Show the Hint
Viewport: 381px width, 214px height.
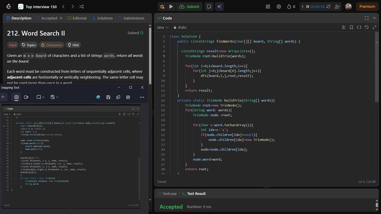(x=73, y=45)
